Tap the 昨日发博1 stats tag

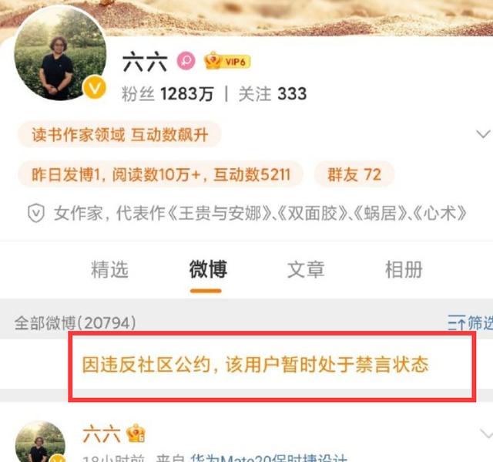point(161,174)
